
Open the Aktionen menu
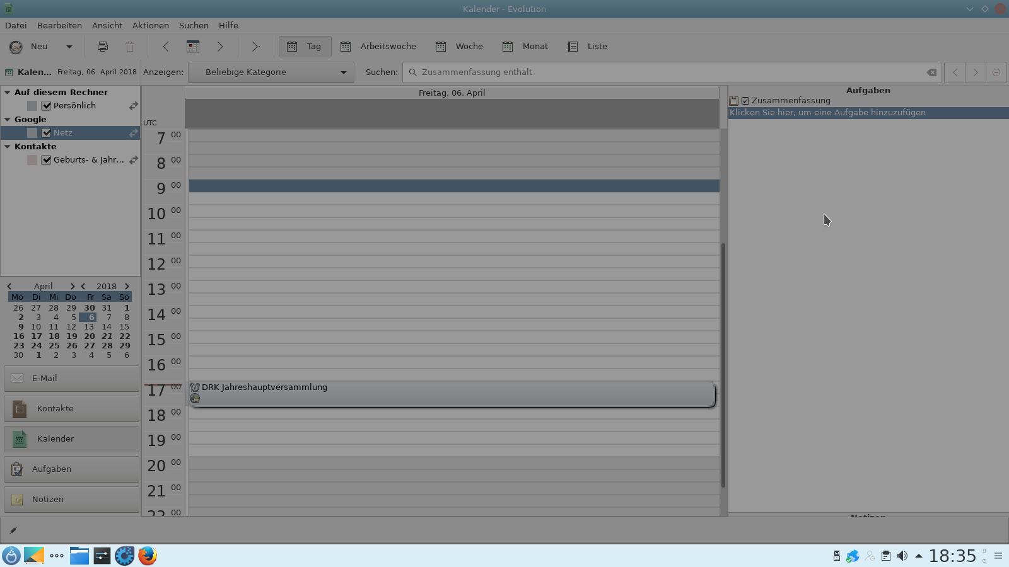[x=150, y=26]
